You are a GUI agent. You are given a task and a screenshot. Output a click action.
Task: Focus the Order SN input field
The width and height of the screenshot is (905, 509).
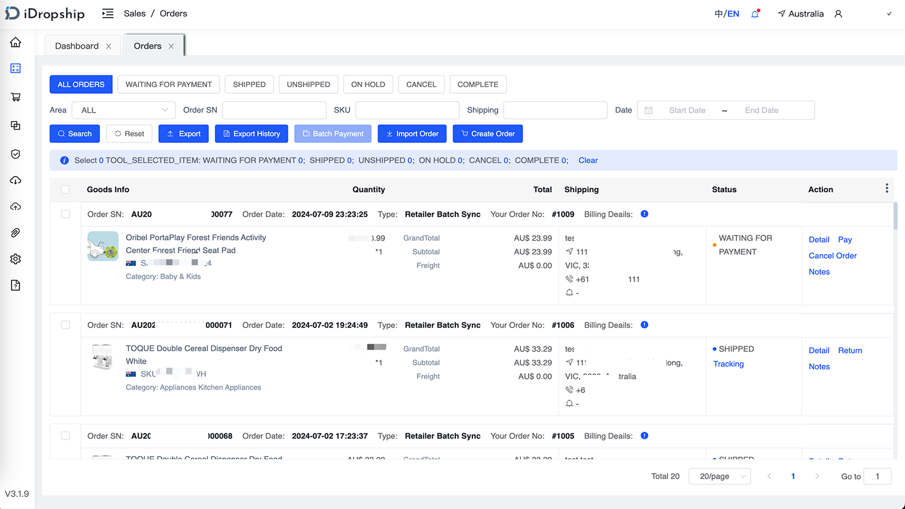[274, 110]
